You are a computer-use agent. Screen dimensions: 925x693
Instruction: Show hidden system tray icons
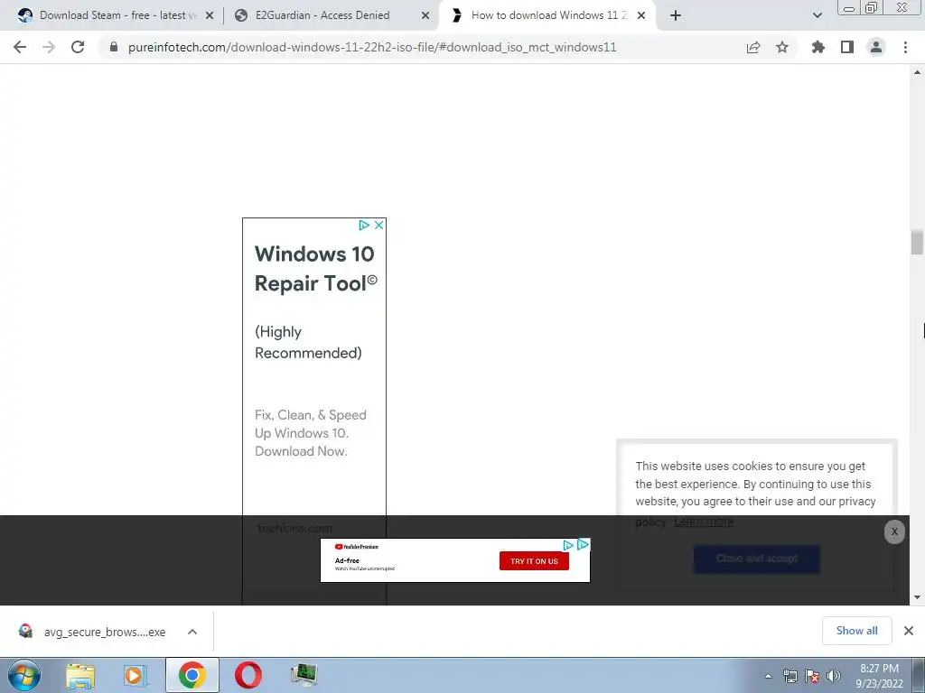pyautogui.click(x=768, y=677)
